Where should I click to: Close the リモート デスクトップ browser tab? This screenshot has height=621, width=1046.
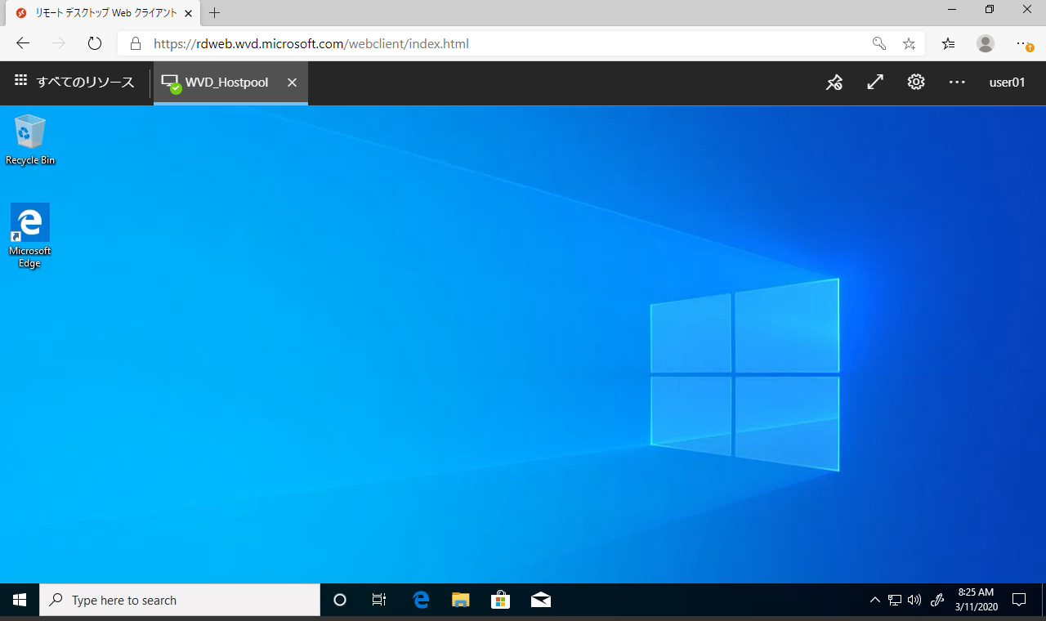click(190, 13)
